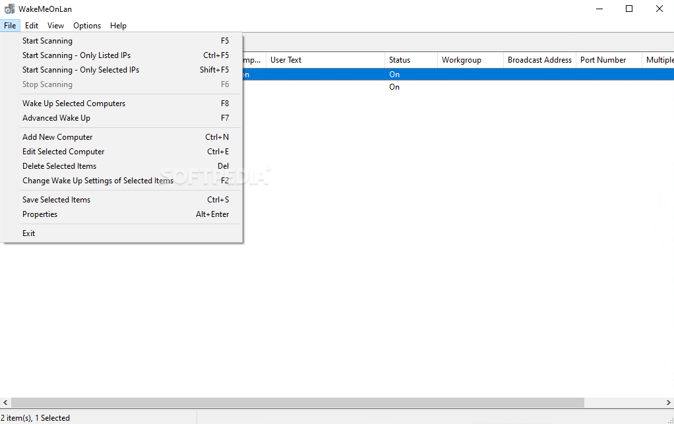Open Properties from the File menu
Viewport: 674px width, 424px height.
pos(121,214)
